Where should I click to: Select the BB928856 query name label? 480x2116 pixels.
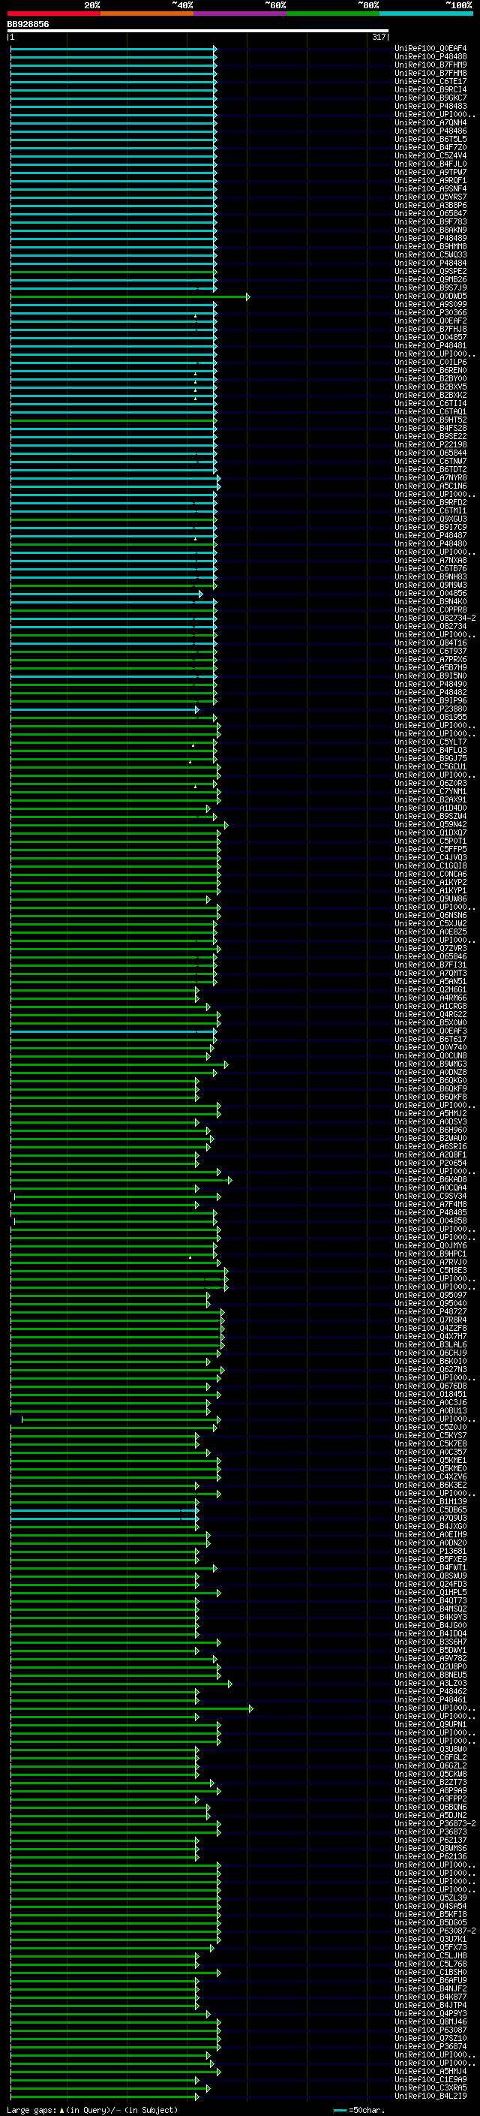click(28, 25)
